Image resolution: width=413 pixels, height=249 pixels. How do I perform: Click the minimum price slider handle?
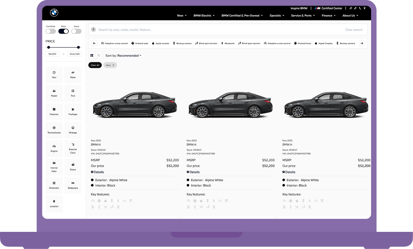pyautogui.click(x=48, y=48)
